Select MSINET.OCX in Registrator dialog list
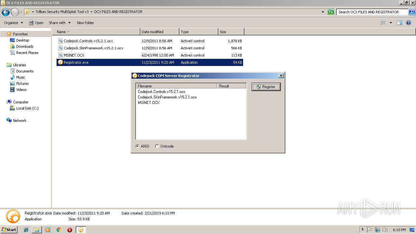416x234 pixels. pyautogui.click(x=149, y=103)
